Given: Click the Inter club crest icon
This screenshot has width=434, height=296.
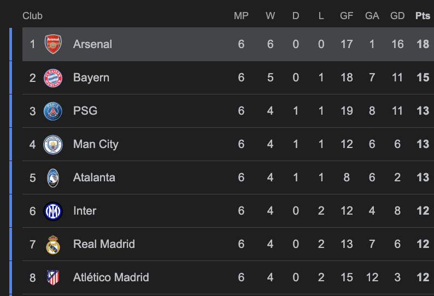Looking at the screenshot, I should pyautogui.click(x=53, y=211).
